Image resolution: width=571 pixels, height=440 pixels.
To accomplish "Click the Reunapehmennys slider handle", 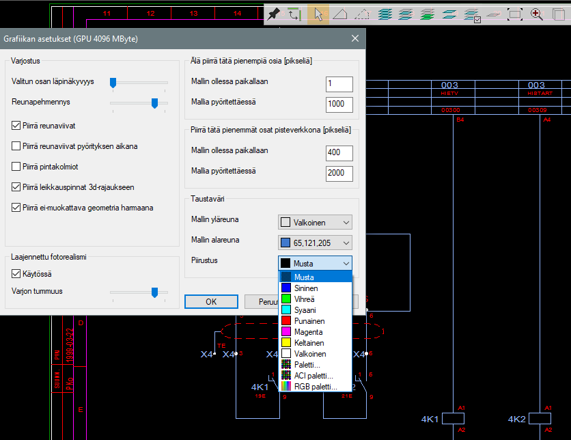I will point(155,102).
